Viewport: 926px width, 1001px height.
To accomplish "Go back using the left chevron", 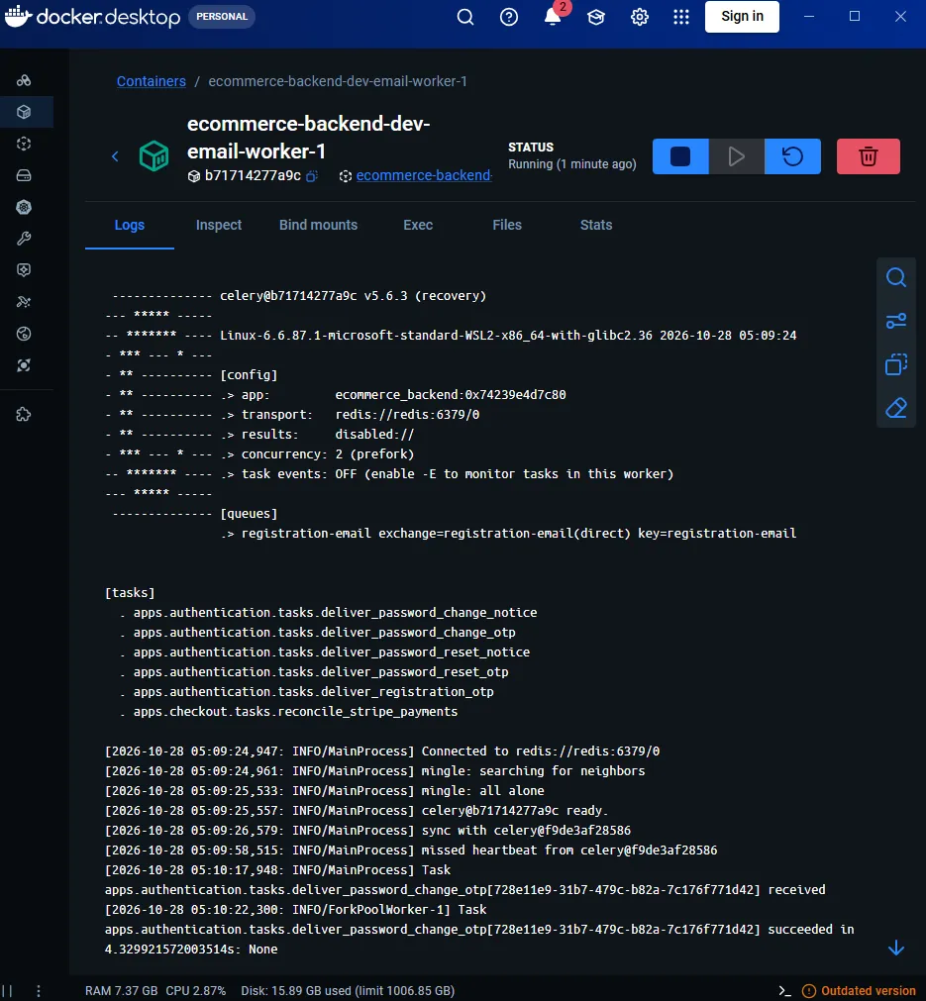I will pos(115,156).
